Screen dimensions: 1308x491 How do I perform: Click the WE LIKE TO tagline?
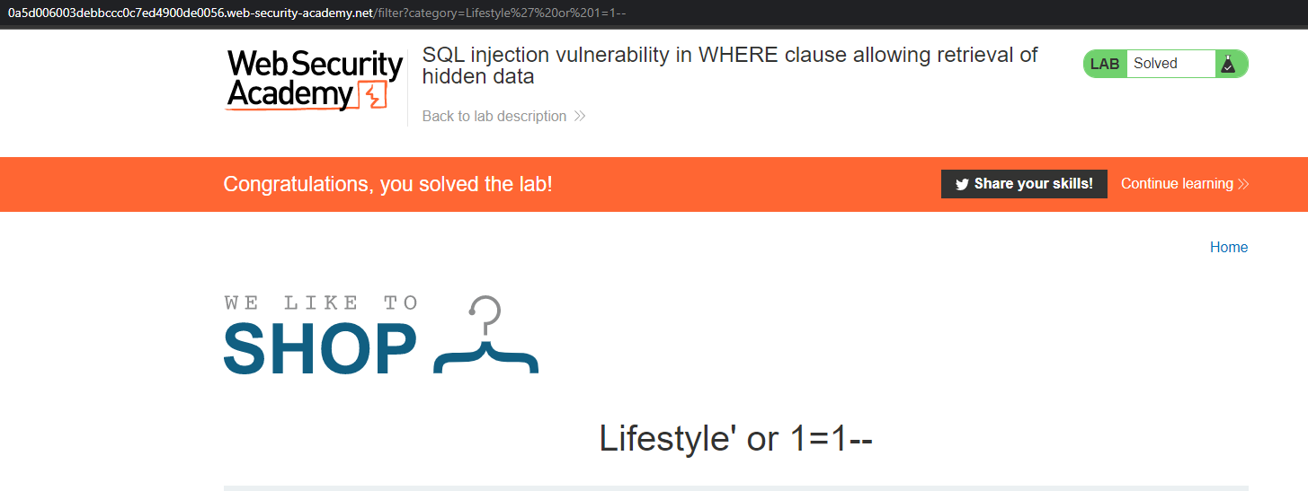click(321, 303)
